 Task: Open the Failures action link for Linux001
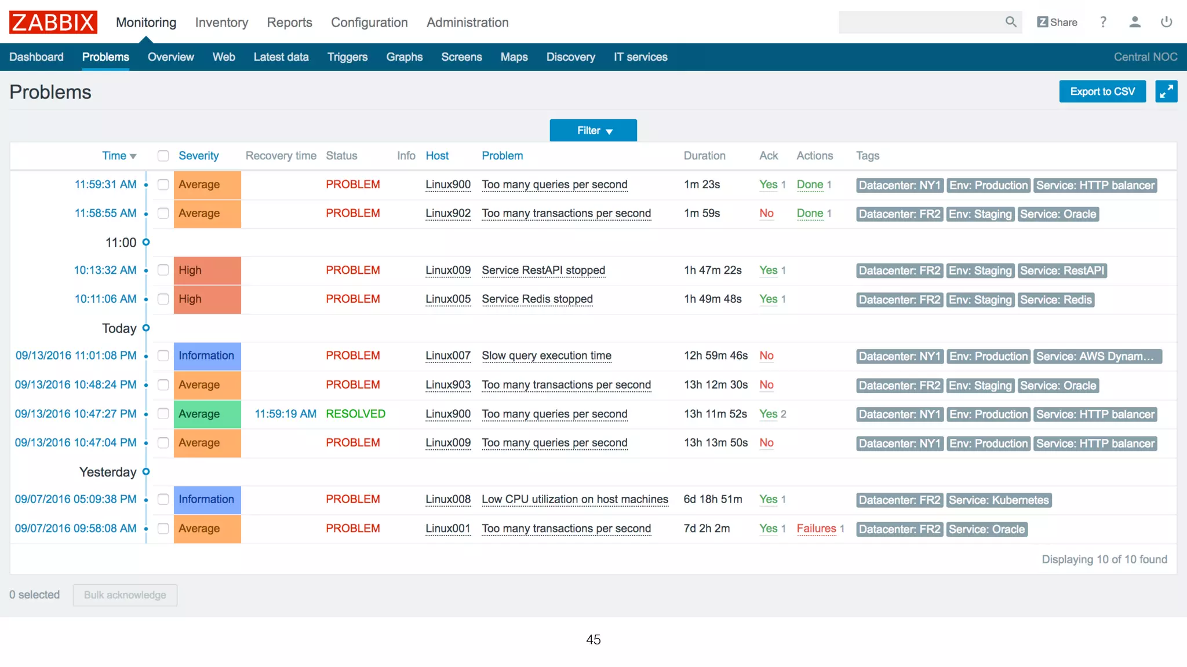coord(815,528)
